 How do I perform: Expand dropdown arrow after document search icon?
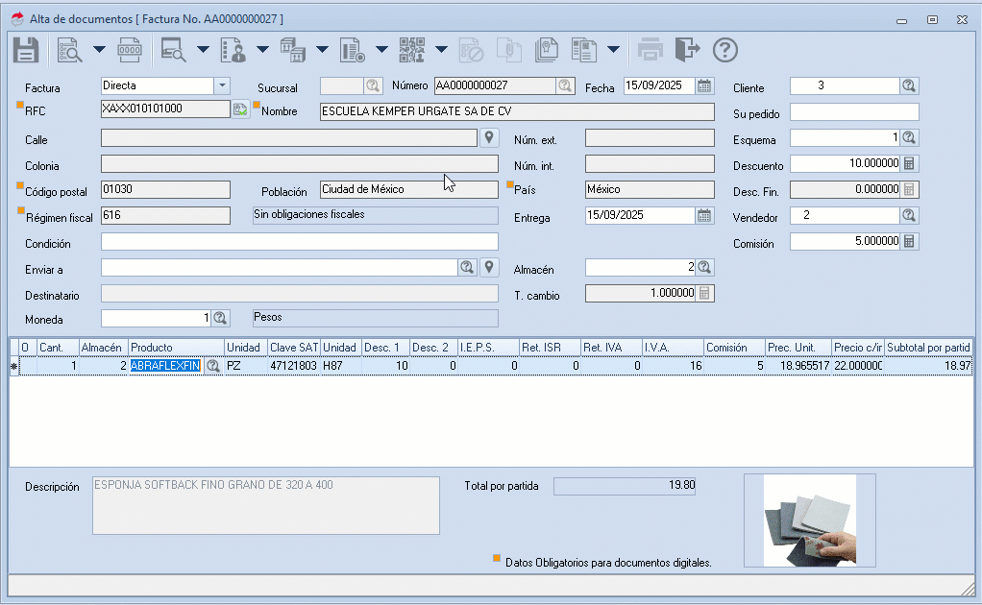click(x=98, y=49)
